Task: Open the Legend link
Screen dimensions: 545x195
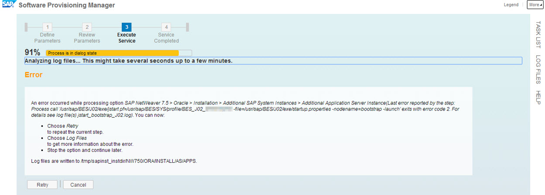Action: 511,5
